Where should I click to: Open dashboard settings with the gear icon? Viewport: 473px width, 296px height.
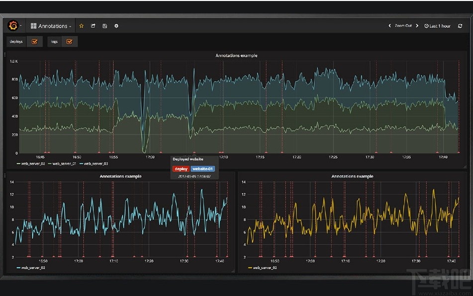pyautogui.click(x=116, y=26)
